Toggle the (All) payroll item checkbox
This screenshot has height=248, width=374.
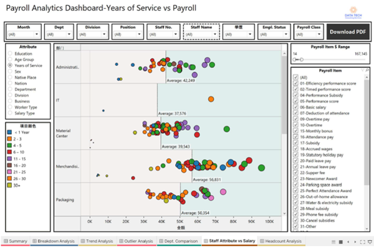tap(295, 77)
